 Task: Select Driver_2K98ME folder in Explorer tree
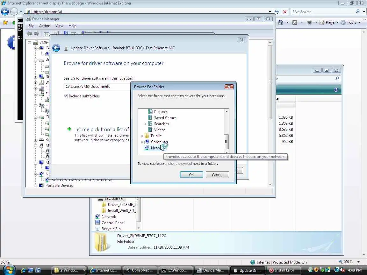click(x=121, y=205)
